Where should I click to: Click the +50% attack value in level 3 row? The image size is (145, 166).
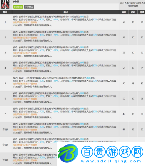[41, 50]
